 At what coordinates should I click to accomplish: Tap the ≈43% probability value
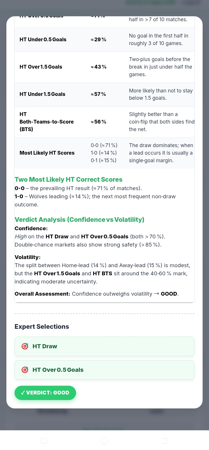point(98,67)
